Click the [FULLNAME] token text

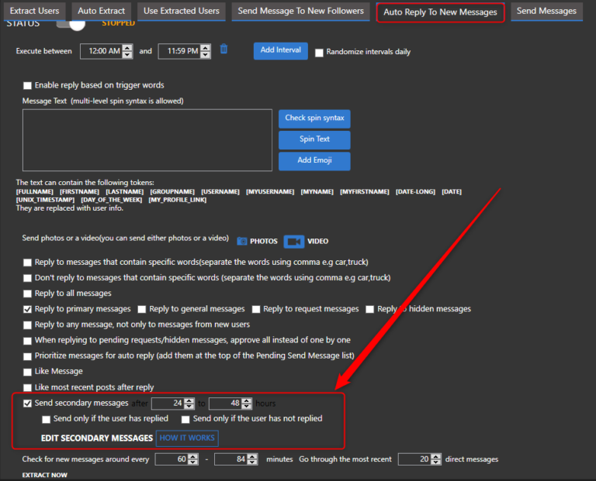click(35, 192)
